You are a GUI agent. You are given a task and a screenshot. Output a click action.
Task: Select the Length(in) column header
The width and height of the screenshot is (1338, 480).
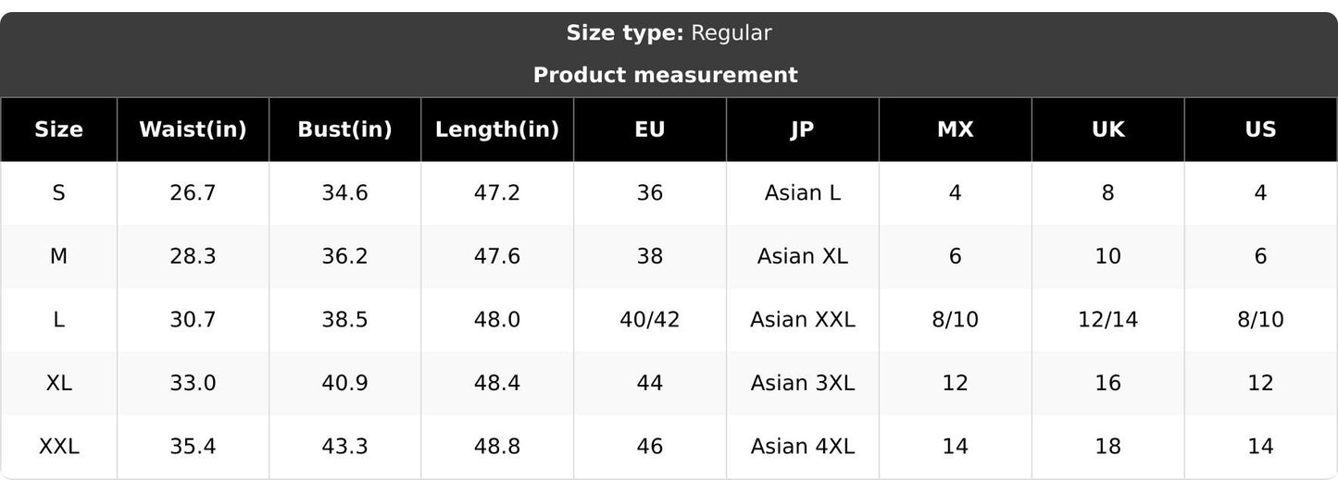pyautogui.click(x=497, y=129)
